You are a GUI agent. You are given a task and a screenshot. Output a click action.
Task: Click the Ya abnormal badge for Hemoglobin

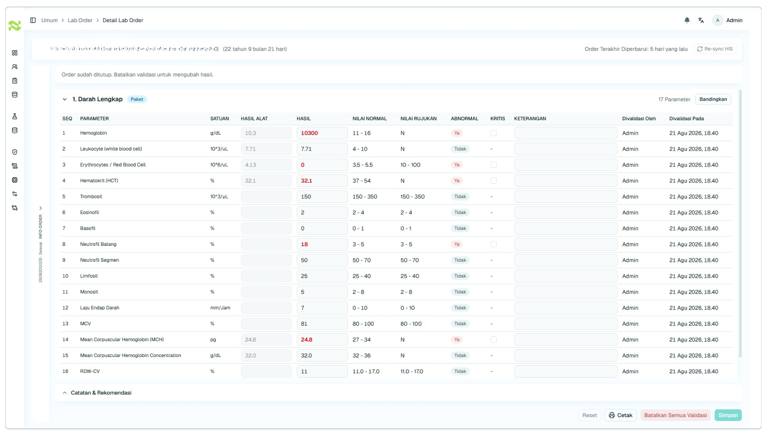tap(457, 133)
